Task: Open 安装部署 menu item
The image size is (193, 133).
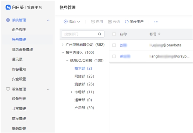Action: (x=19, y=128)
